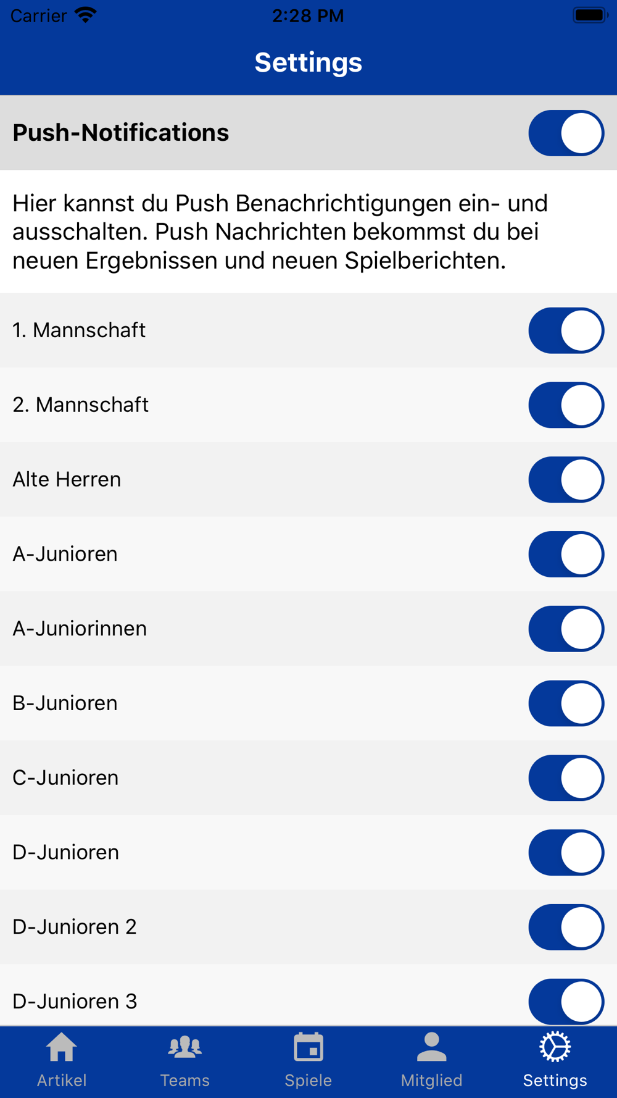This screenshot has width=617, height=1098.
Task: Toggle the A-Junioren switch
Action: 566,555
